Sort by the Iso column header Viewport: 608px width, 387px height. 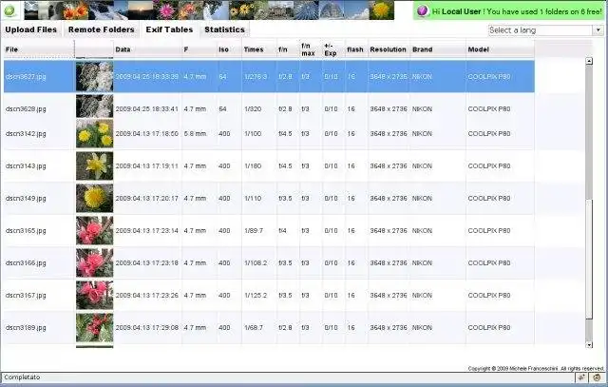229,49
